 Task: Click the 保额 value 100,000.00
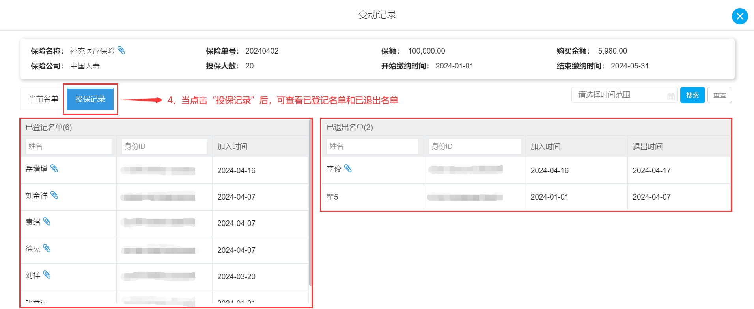pos(426,51)
